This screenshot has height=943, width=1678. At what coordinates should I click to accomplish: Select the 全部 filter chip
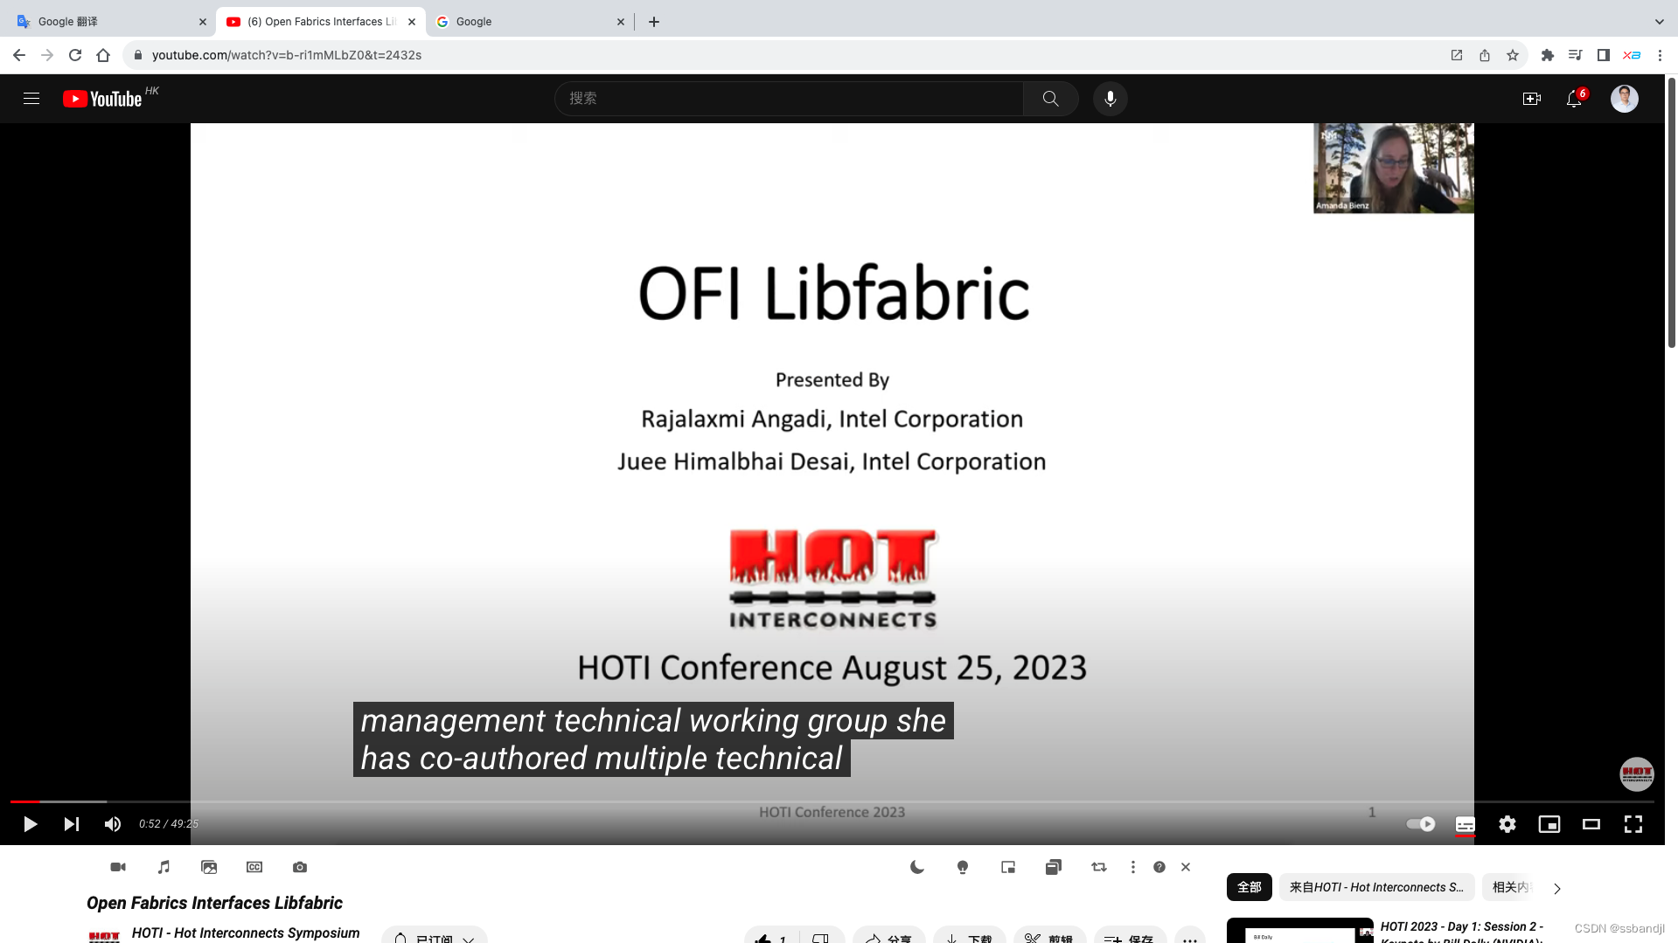(1250, 887)
